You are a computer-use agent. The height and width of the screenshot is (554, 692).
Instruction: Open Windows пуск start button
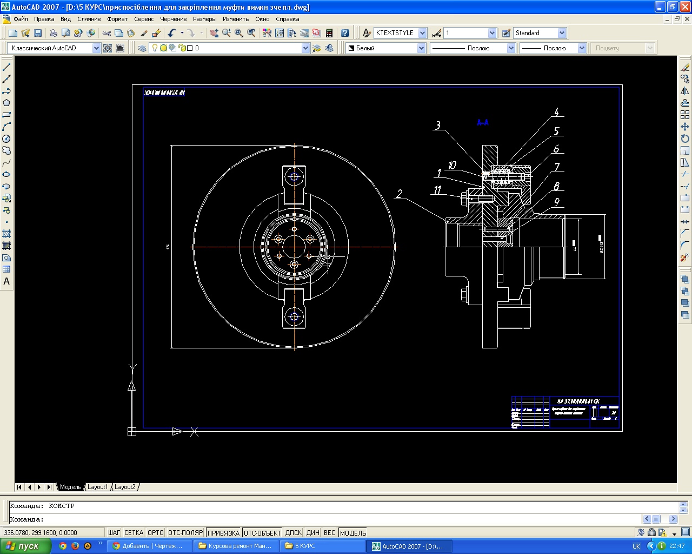[x=25, y=546]
